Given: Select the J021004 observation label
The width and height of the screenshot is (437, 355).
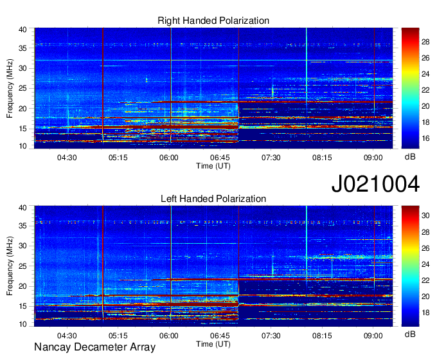Looking at the screenshot, I should (x=375, y=184).
